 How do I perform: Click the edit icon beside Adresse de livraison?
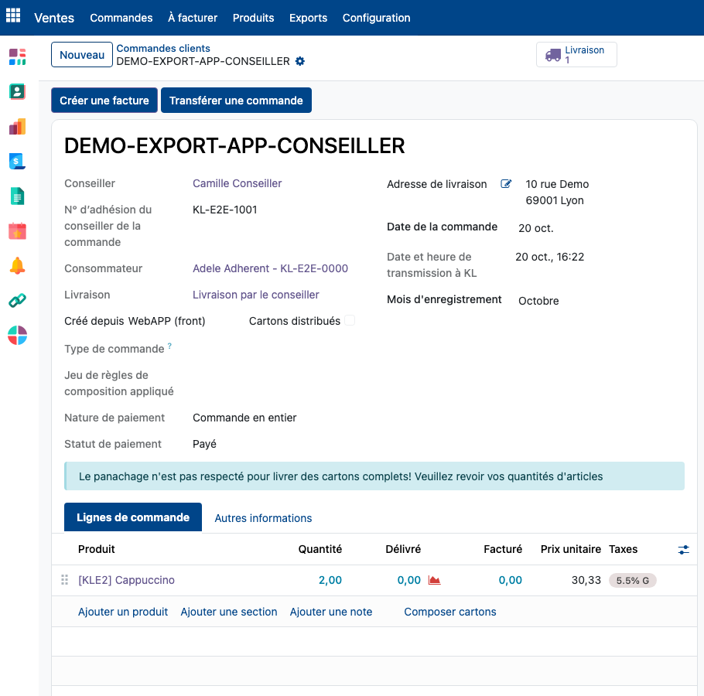(x=506, y=183)
